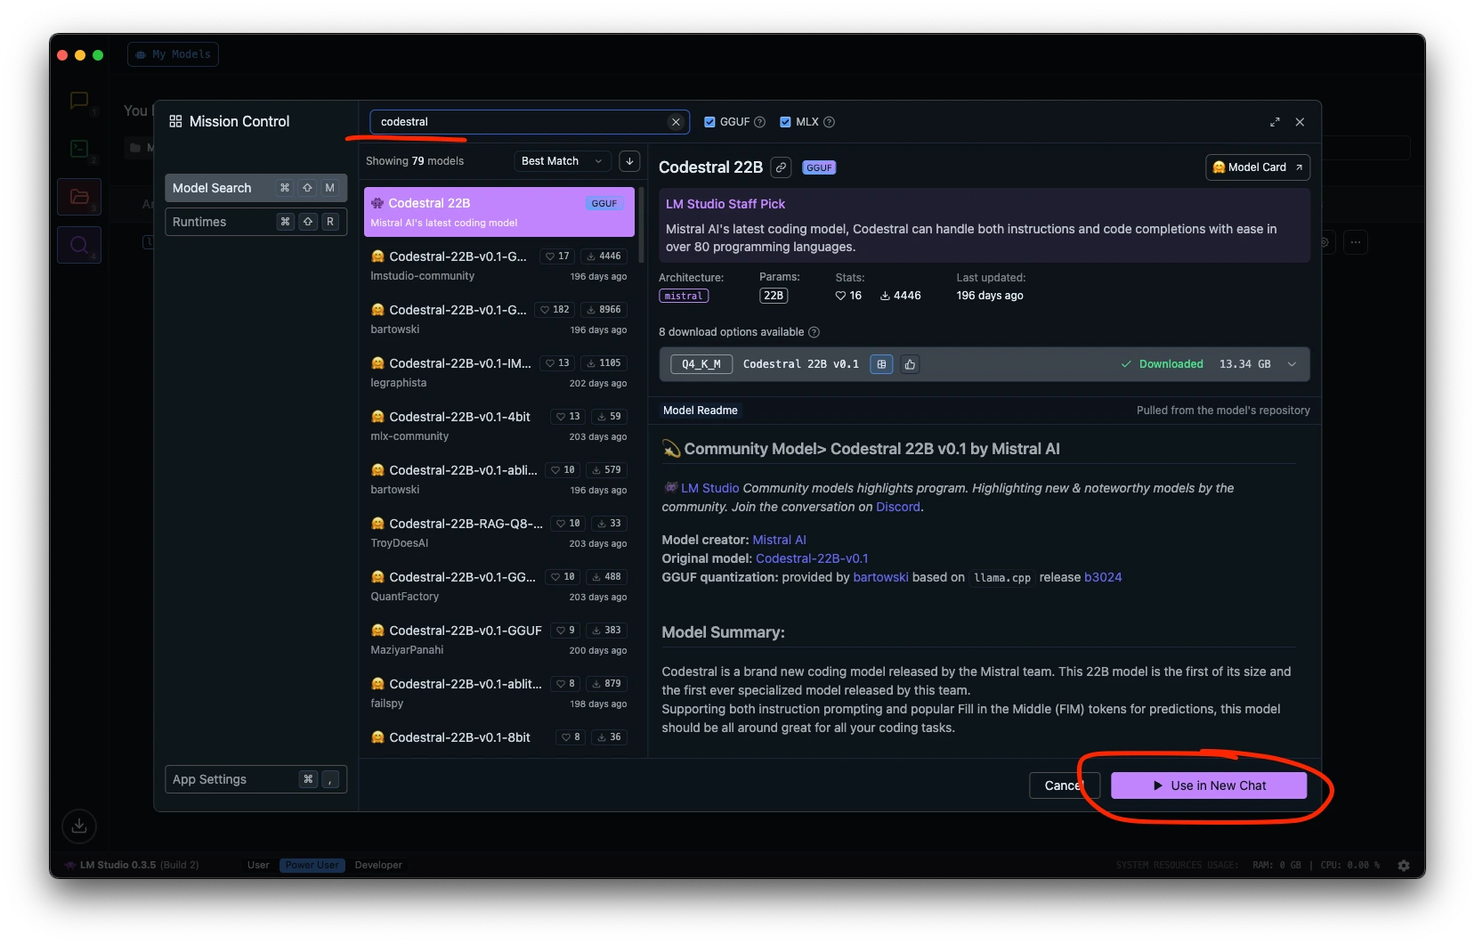
Task: Select the Model Readme tab
Action: (701, 411)
